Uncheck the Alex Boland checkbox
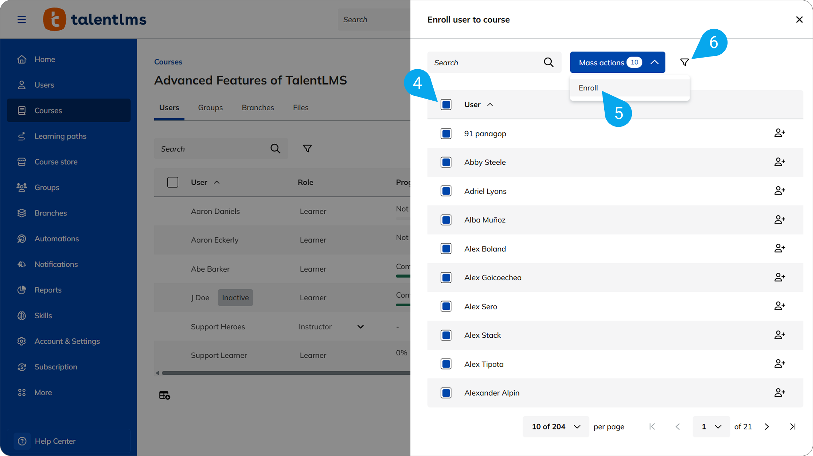The width and height of the screenshot is (813, 456). [x=446, y=249]
